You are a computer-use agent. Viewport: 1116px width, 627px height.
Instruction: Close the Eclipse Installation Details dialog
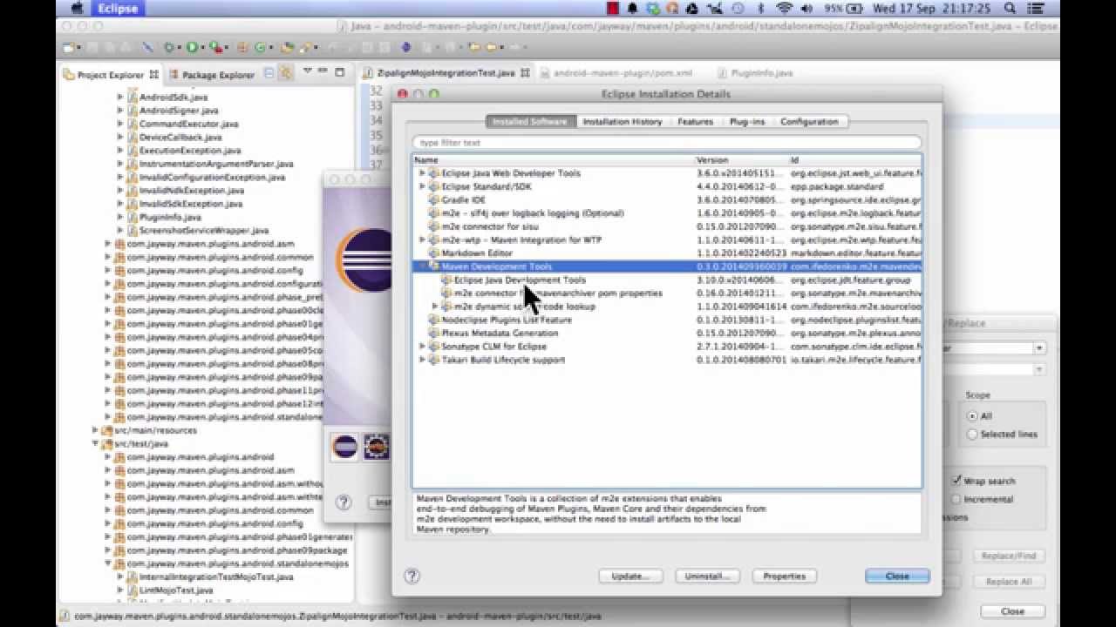pyautogui.click(x=897, y=576)
